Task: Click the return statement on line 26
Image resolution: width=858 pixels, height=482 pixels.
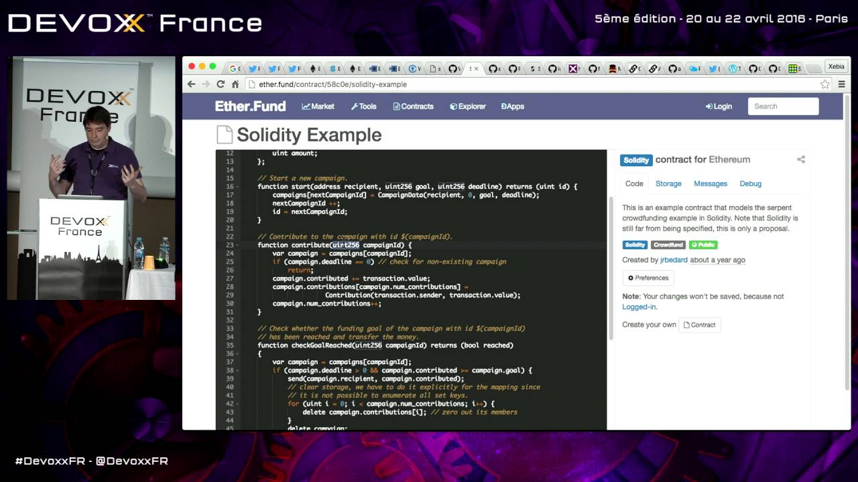Action: (x=300, y=270)
